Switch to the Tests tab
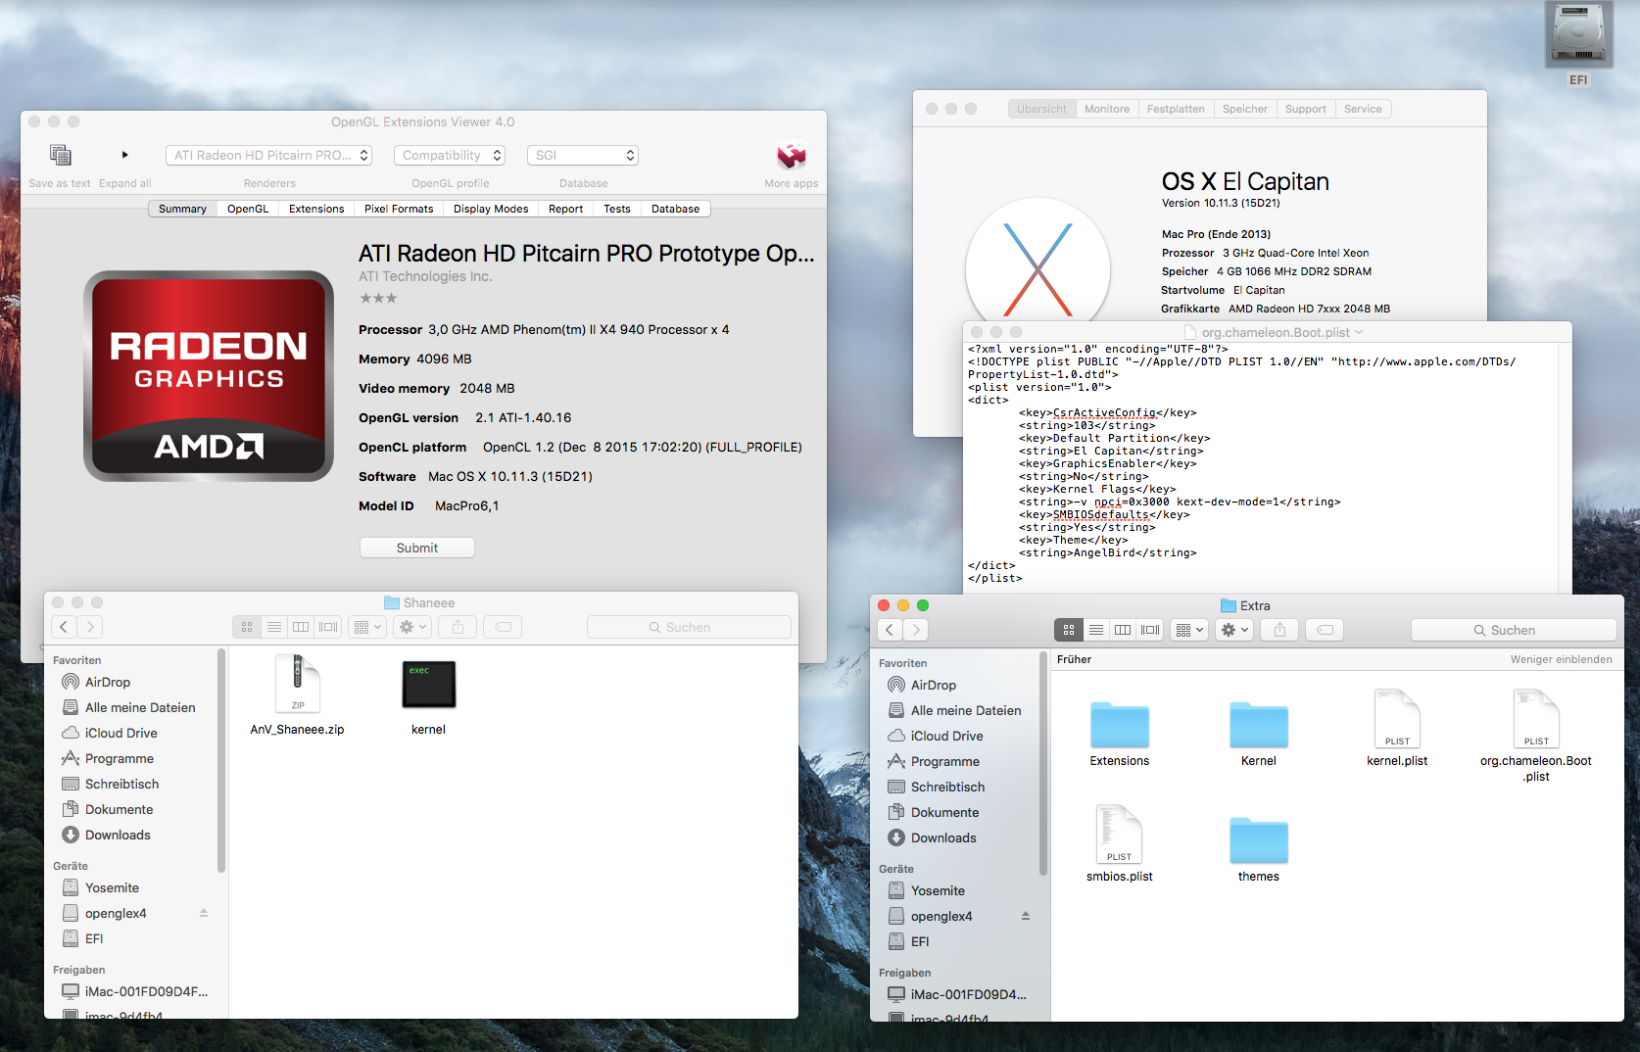The width and height of the screenshot is (1640, 1052). coord(617,209)
